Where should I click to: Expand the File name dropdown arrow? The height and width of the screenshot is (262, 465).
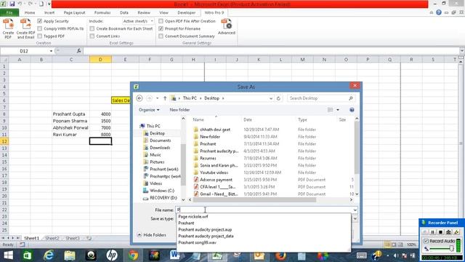click(355, 210)
